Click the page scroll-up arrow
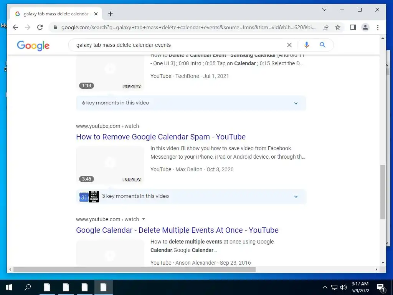 [383, 38]
